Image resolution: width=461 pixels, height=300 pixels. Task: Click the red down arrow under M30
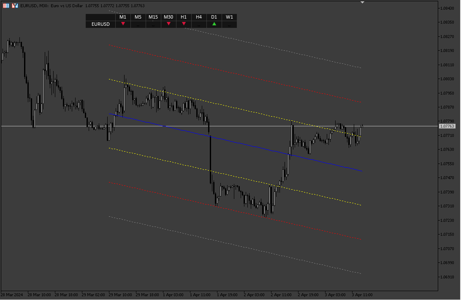(168, 24)
